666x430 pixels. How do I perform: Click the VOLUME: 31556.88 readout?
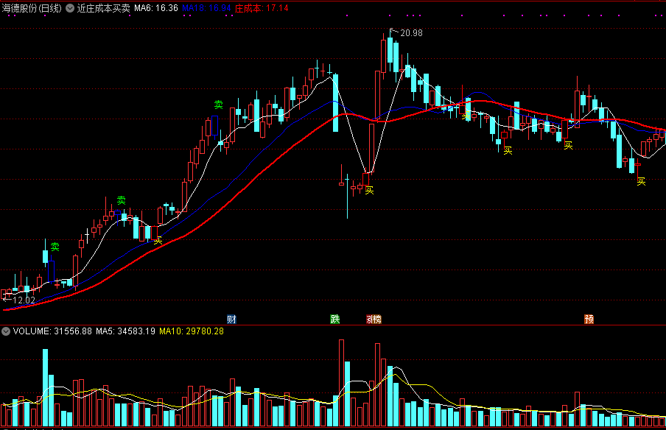click(x=52, y=331)
